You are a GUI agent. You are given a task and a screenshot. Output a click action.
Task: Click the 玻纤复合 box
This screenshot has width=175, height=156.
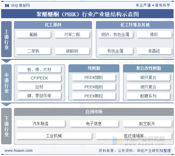click(x=148, y=87)
